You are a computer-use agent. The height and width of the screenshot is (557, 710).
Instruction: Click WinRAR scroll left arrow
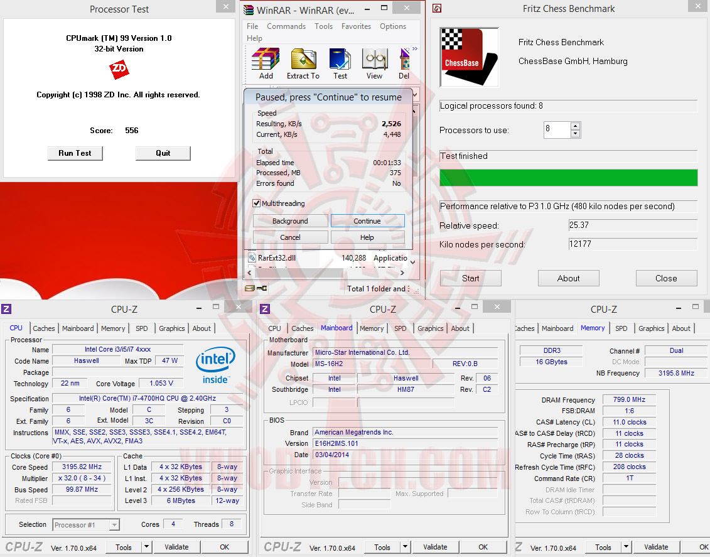pyautogui.click(x=249, y=273)
